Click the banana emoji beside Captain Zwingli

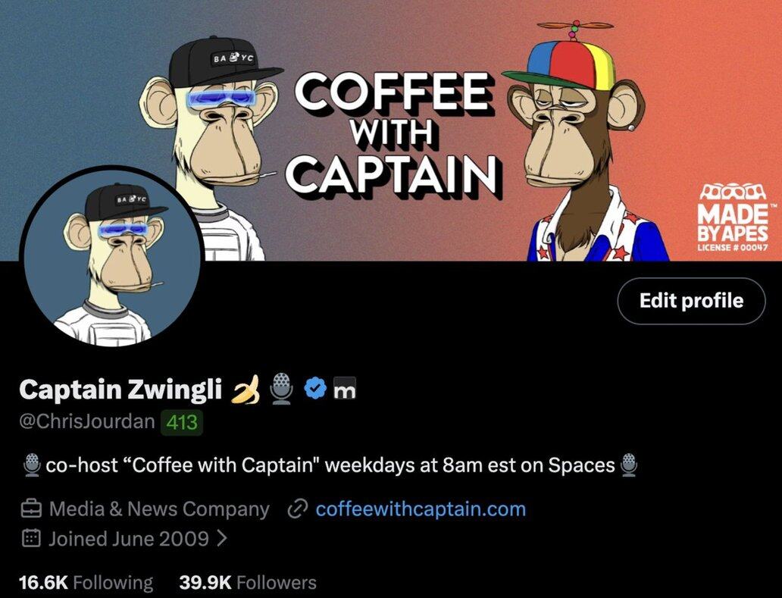pos(246,390)
